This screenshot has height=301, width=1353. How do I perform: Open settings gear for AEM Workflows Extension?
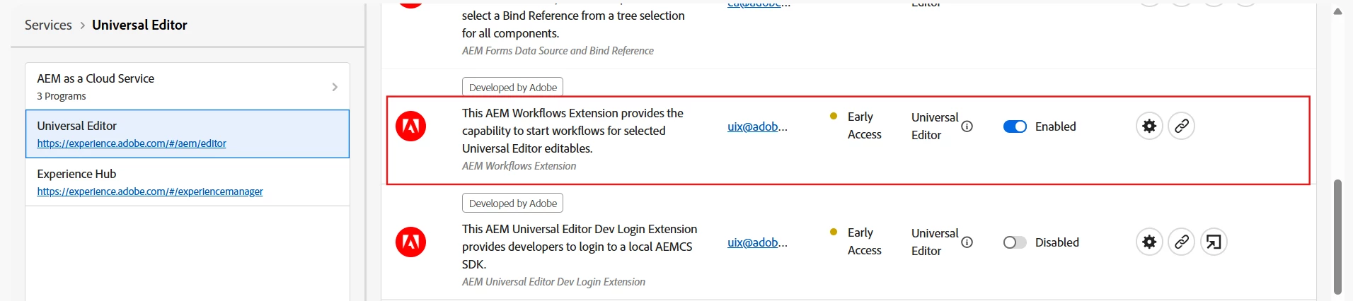tap(1149, 126)
